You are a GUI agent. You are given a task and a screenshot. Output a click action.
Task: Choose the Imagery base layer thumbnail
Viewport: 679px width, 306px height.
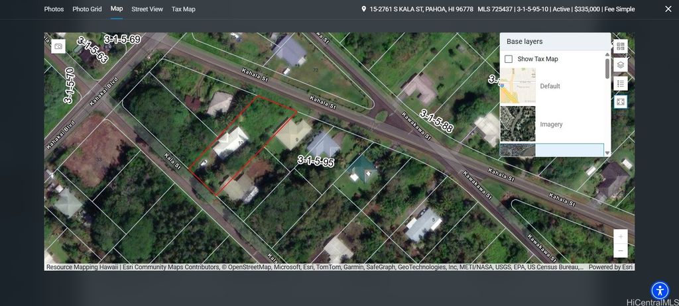click(x=518, y=124)
